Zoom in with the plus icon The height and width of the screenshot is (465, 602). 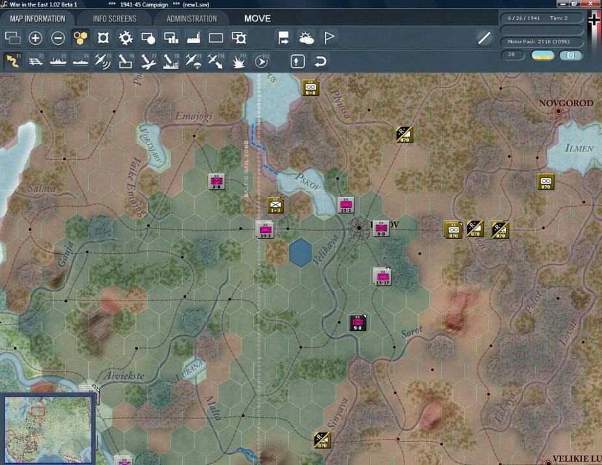click(x=35, y=38)
